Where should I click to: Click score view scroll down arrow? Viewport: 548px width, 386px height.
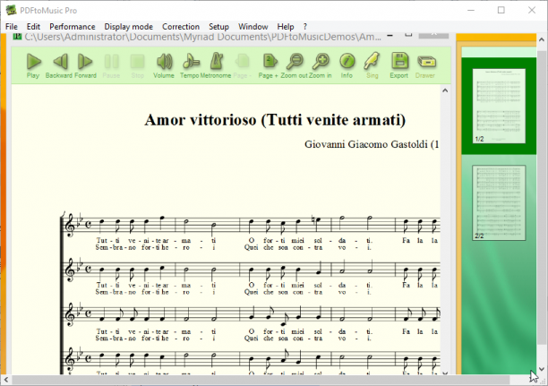point(445,373)
